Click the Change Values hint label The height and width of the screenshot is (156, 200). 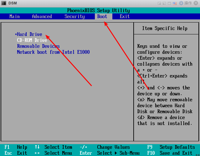[113, 147]
